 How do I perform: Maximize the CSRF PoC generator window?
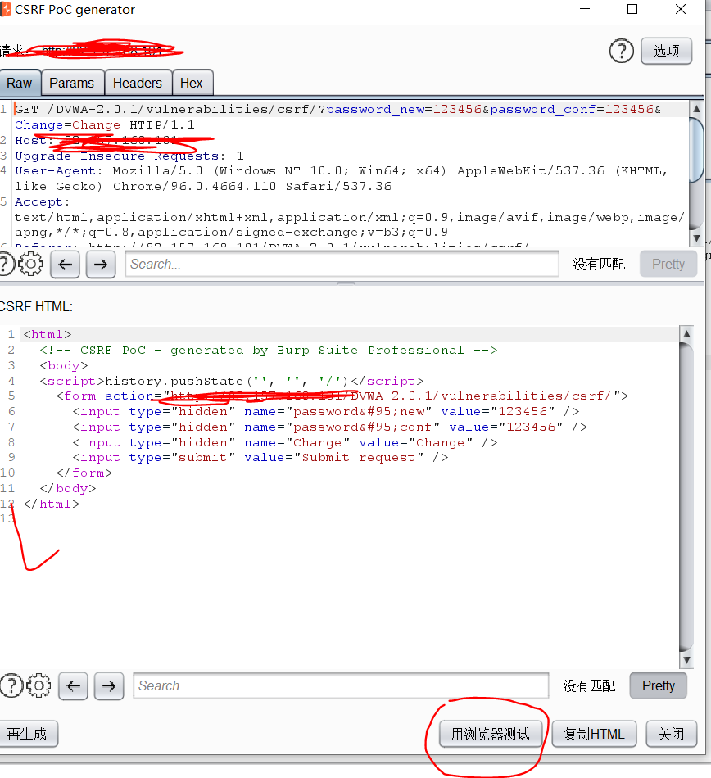pos(632,10)
